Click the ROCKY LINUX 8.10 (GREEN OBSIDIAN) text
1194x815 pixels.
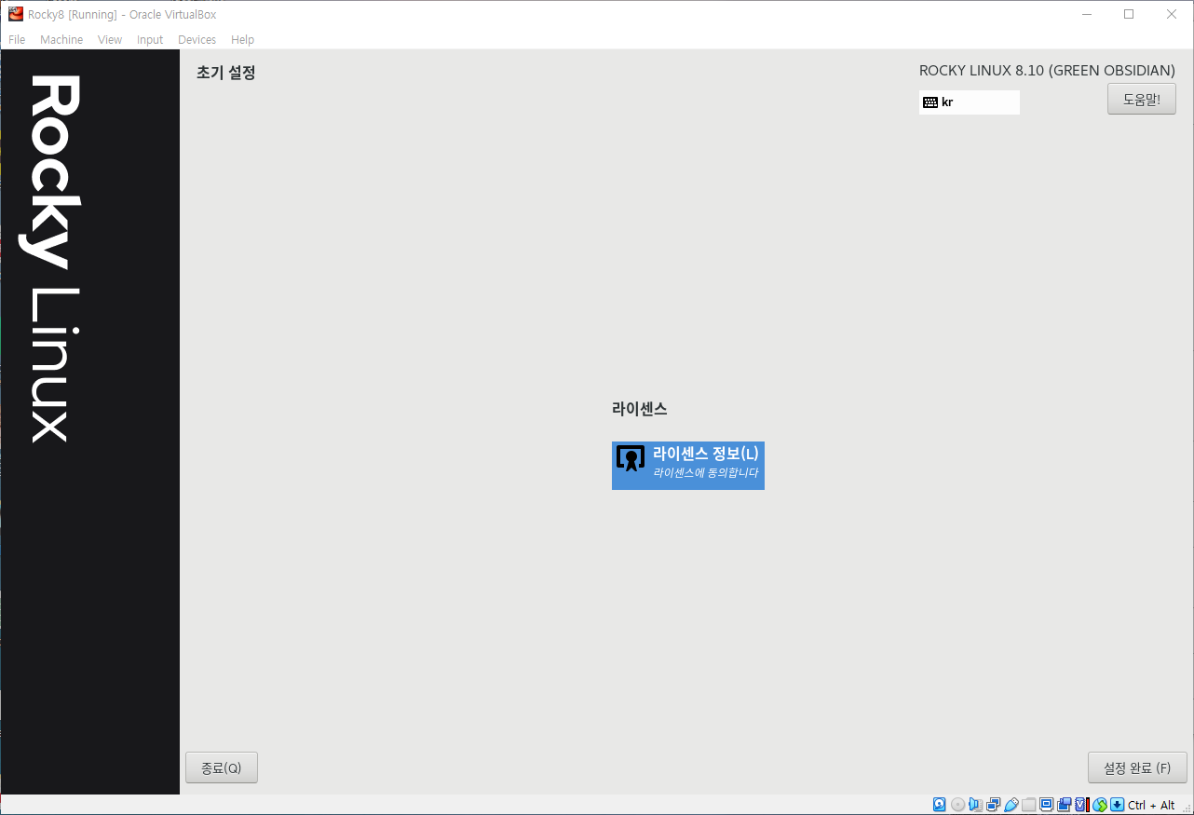pyautogui.click(x=1047, y=71)
